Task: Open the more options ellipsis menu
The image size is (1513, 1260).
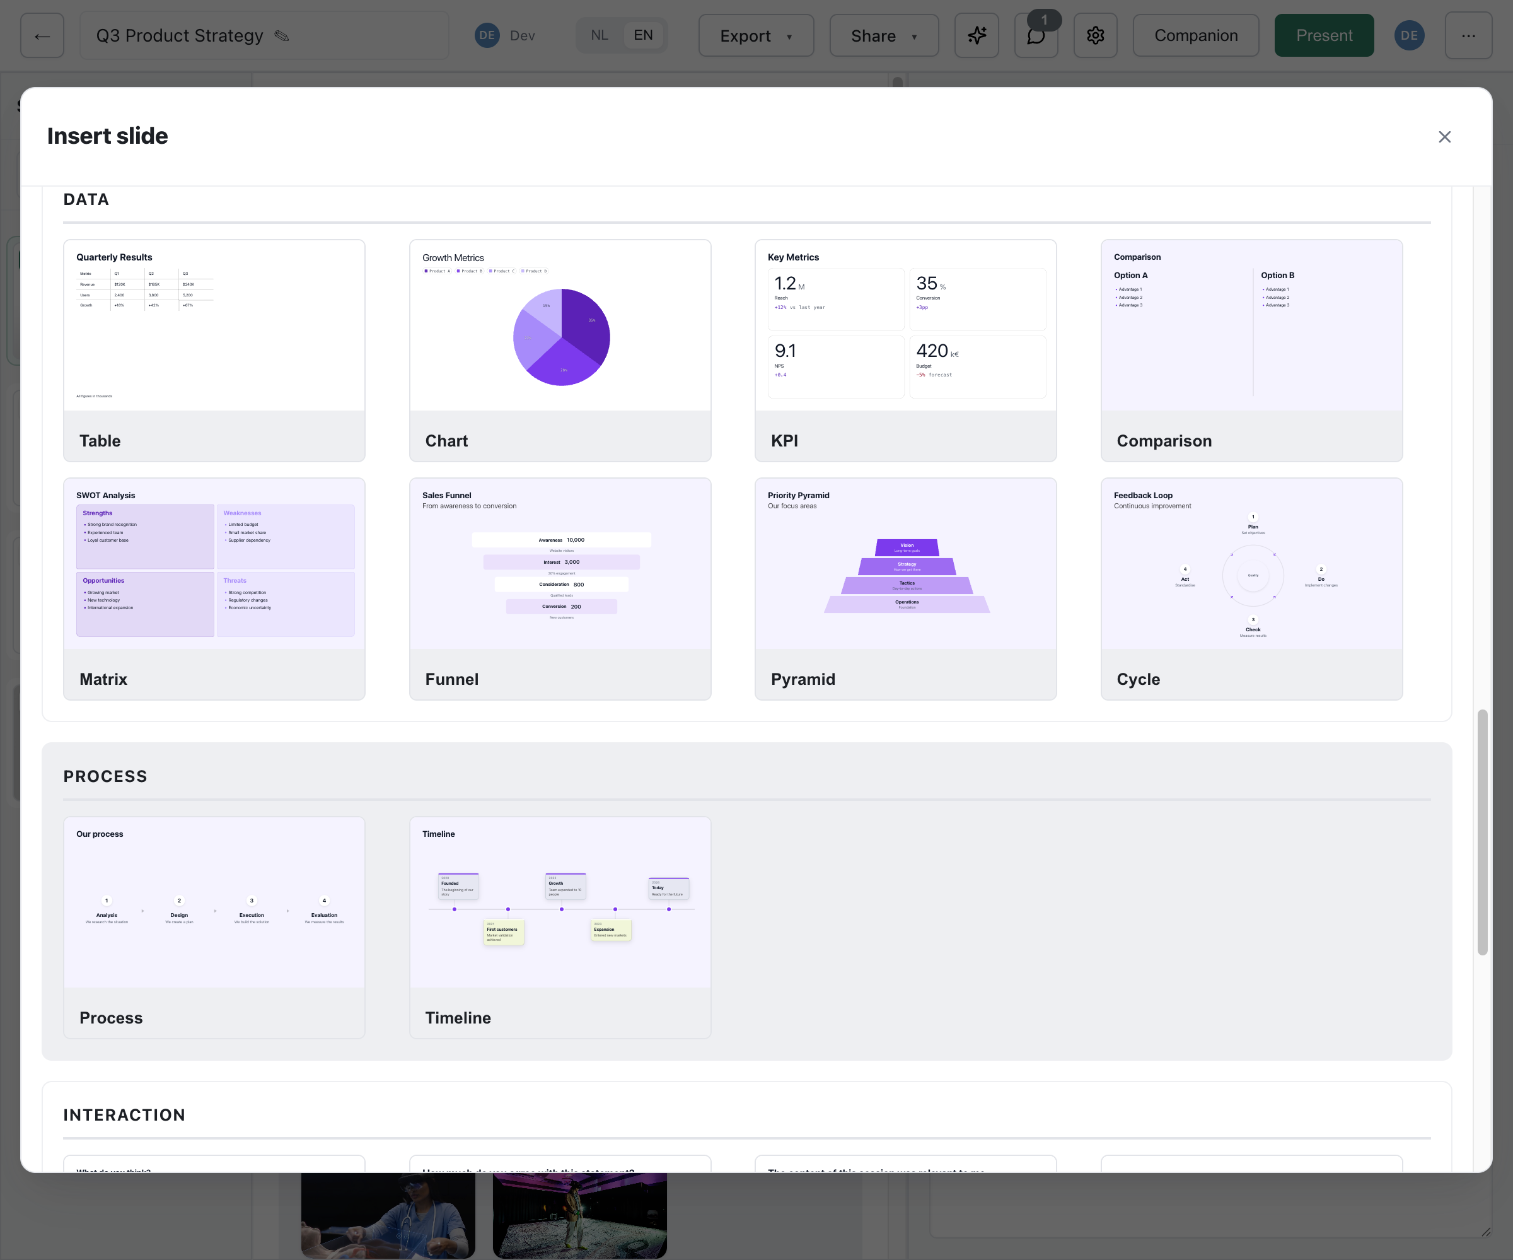Action: click(1468, 35)
